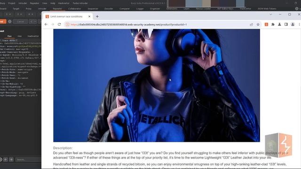Switch to Burp's Decoder tab
The image size is (301, 169).
click(109, 8)
